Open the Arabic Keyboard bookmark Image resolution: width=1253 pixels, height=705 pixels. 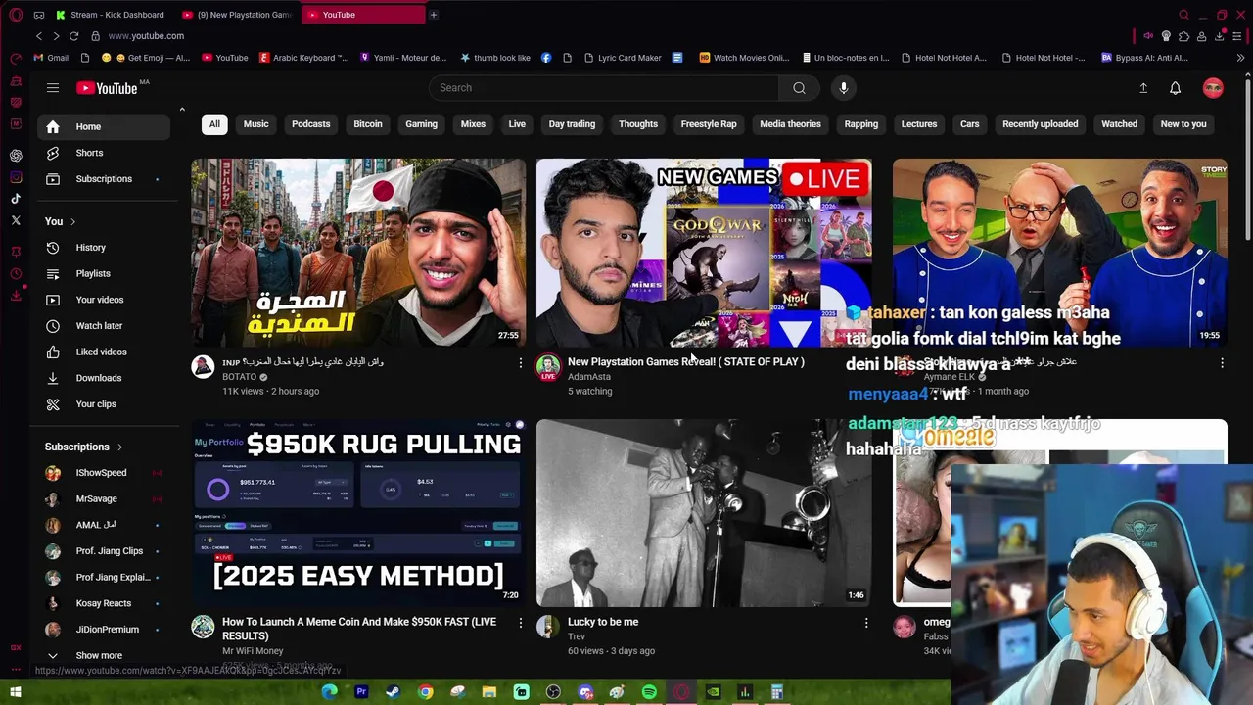pos(303,58)
